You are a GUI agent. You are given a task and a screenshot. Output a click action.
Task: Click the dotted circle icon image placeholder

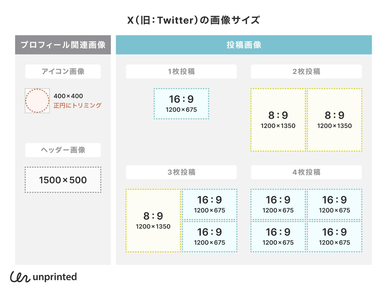[37, 101]
